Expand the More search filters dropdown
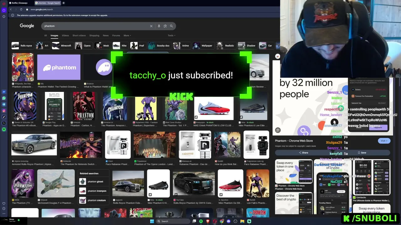The width and height of the screenshot is (401, 225). (127, 35)
